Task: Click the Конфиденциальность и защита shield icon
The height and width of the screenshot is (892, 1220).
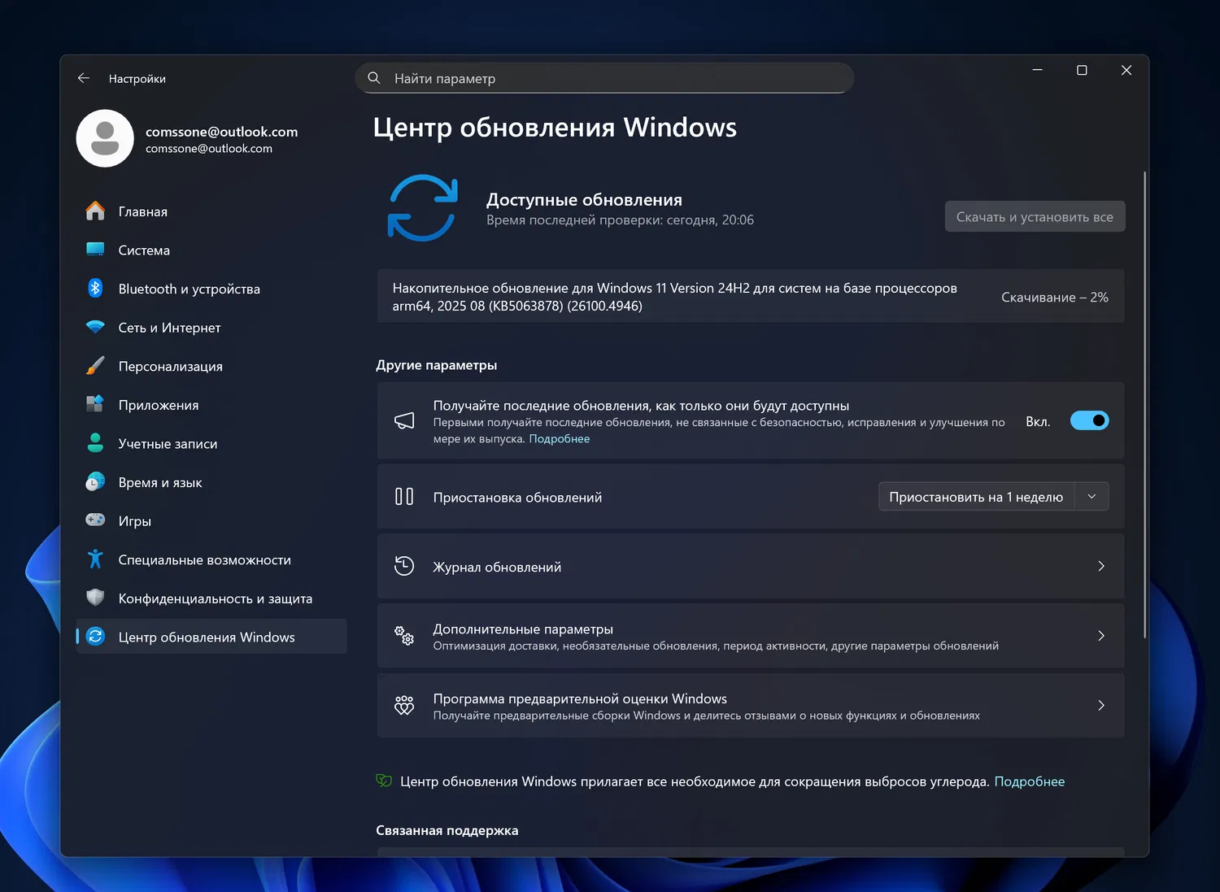Action: 95,598
